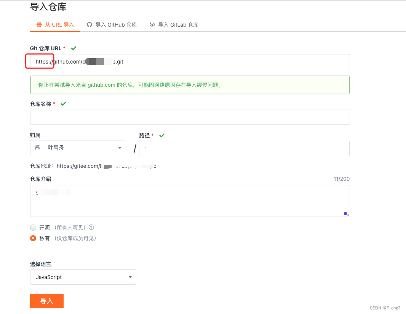Image resolution: width=406 pixels, height=314 pixels.
Task: Click the GitLab fox icon
Action: click(152, 25)
